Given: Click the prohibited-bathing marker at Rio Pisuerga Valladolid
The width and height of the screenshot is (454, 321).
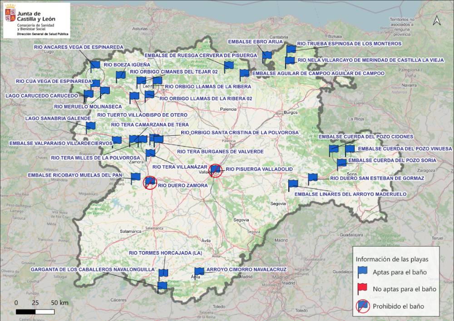Looking at the screenshot, I should (x=216, y=170).
